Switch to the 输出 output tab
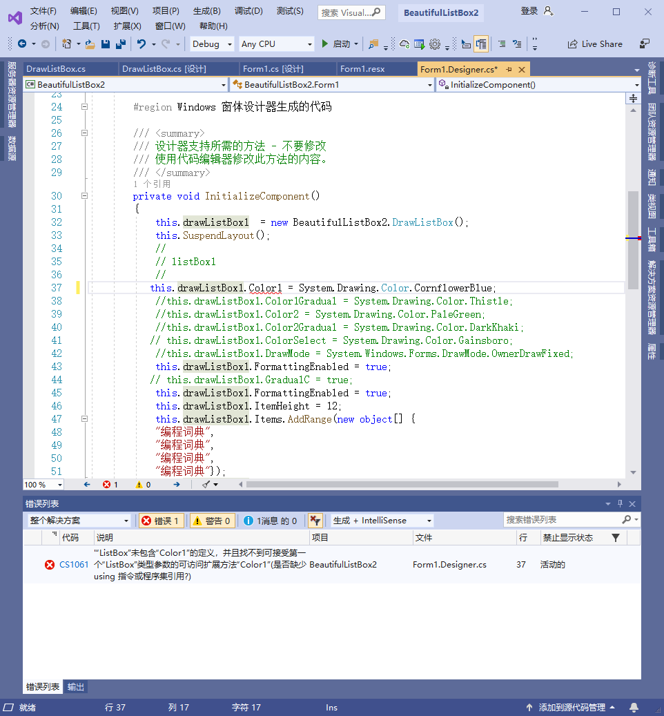Screen dimensions: 664x716 (76, 687)
